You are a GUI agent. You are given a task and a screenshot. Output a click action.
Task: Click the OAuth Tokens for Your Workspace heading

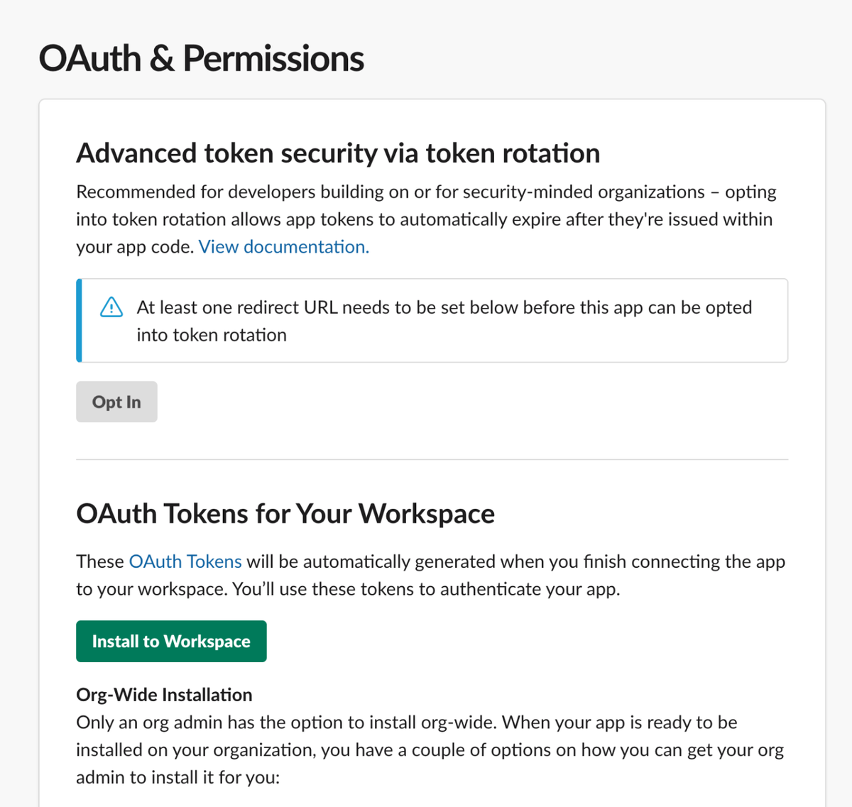click(285, 514)
